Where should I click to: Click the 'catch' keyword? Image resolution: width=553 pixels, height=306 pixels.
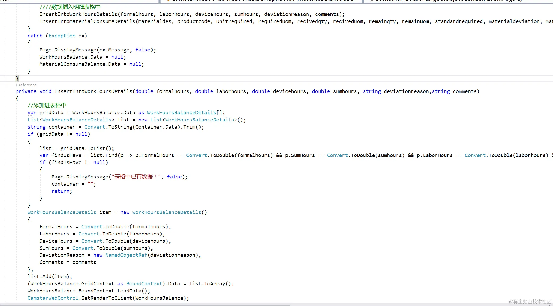[x=35, y=36]
